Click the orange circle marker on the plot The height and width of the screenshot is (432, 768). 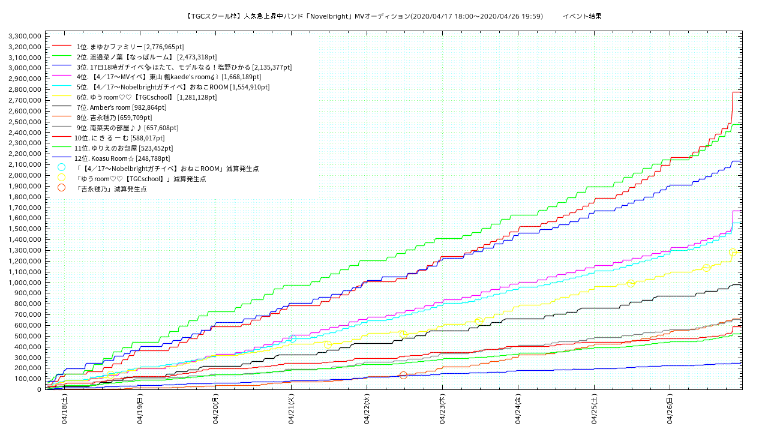tap(403, 375)
